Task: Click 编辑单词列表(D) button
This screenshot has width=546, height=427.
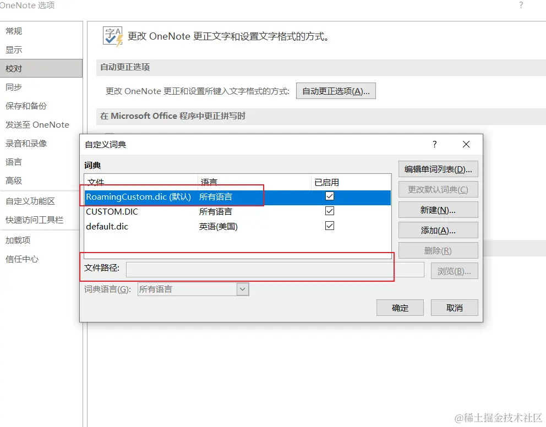Action: pyautogui.click(x=438, y=168)
